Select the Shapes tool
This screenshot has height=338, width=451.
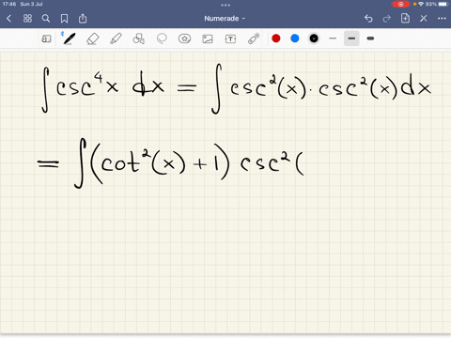[x=138, y=38]
